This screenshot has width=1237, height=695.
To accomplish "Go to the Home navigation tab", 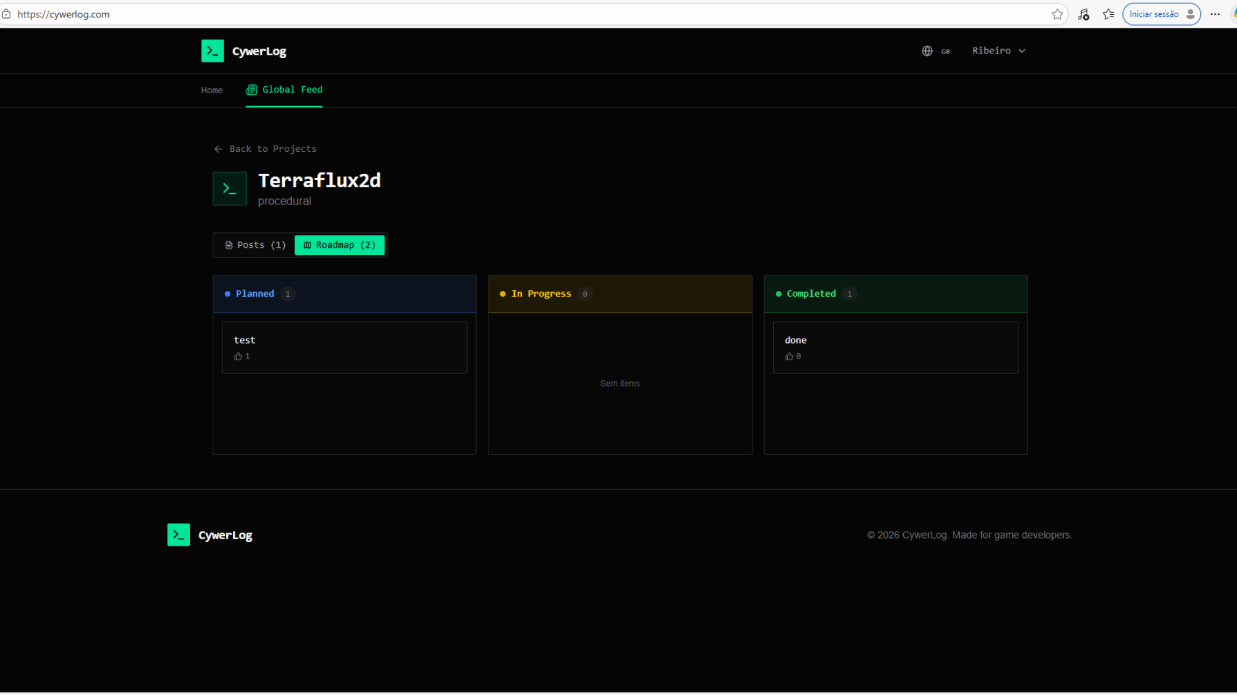I will 211,90.
